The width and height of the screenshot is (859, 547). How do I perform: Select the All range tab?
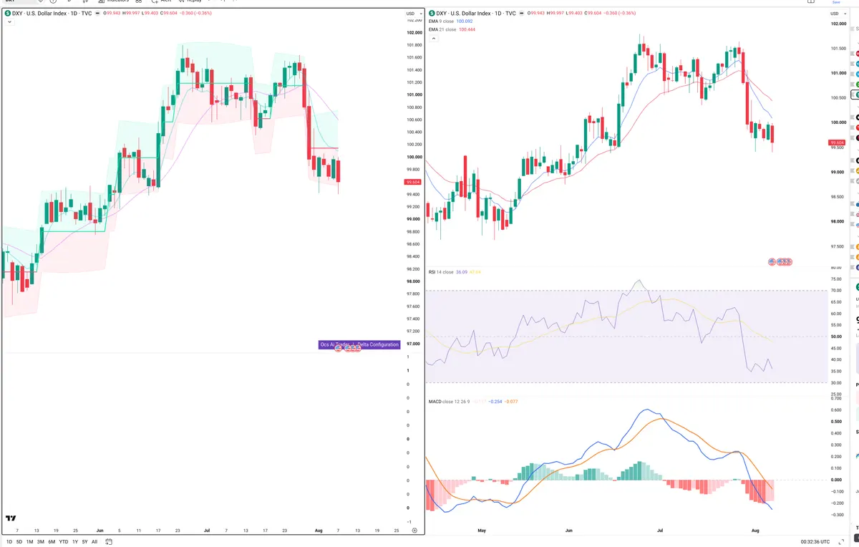[94, 542]
